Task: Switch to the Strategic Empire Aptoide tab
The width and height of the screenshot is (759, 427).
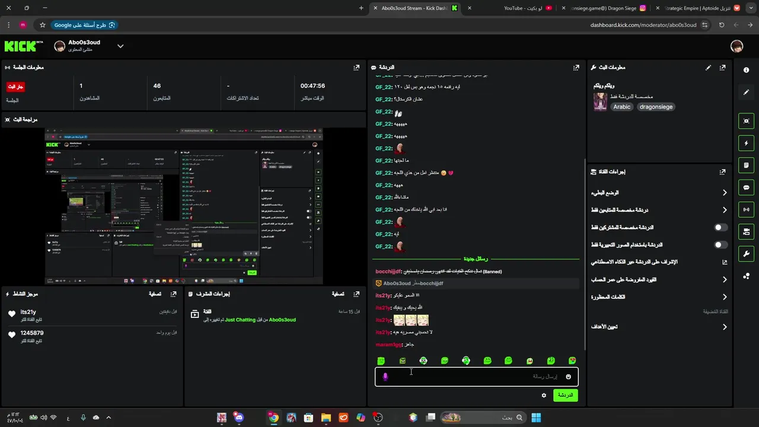Action: [699, 8]
